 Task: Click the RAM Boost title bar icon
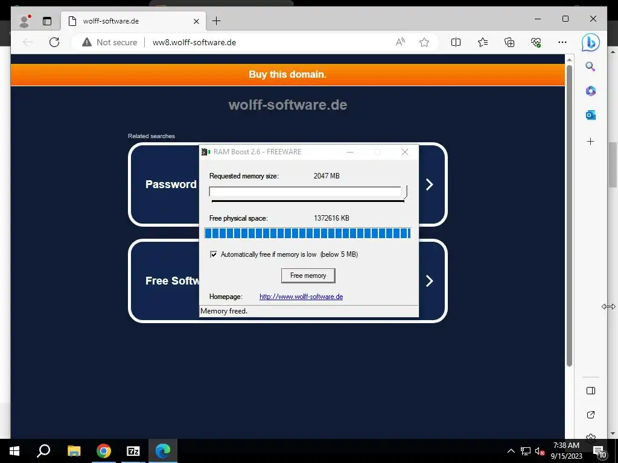coord(205,152)
